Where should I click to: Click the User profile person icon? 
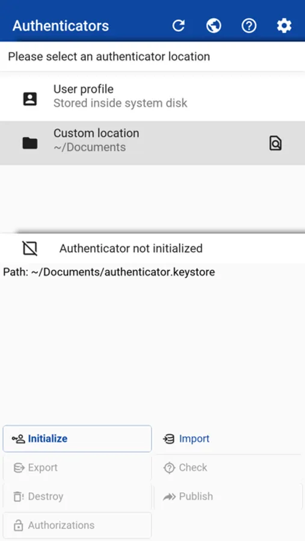30,99
